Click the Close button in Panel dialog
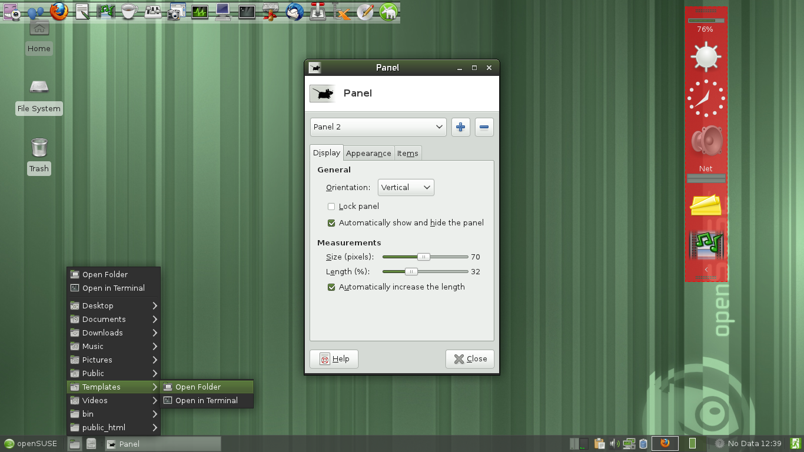804x452 pixels. (x=470, y=359)
